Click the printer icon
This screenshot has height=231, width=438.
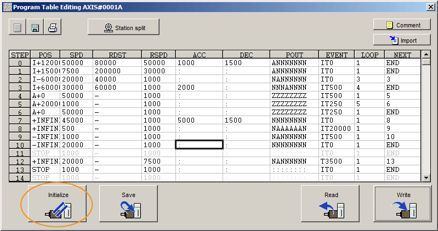tap(53, 28)
